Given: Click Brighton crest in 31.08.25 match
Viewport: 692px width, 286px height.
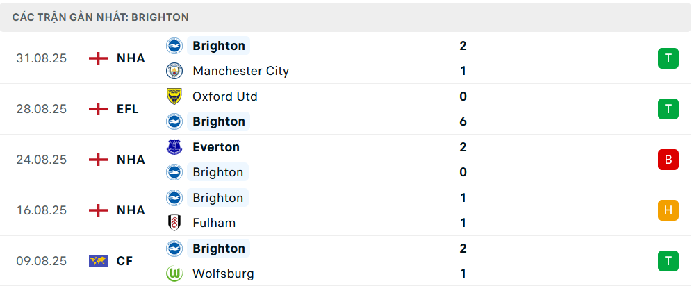Looking at the screenshot, I should click(174, 46).
